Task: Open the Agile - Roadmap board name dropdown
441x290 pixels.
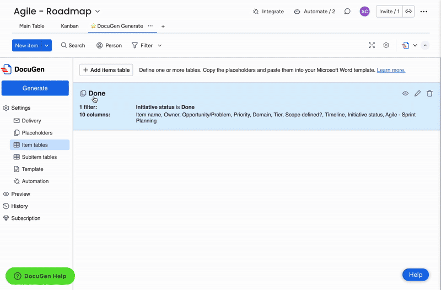Action: pos(98,12)
